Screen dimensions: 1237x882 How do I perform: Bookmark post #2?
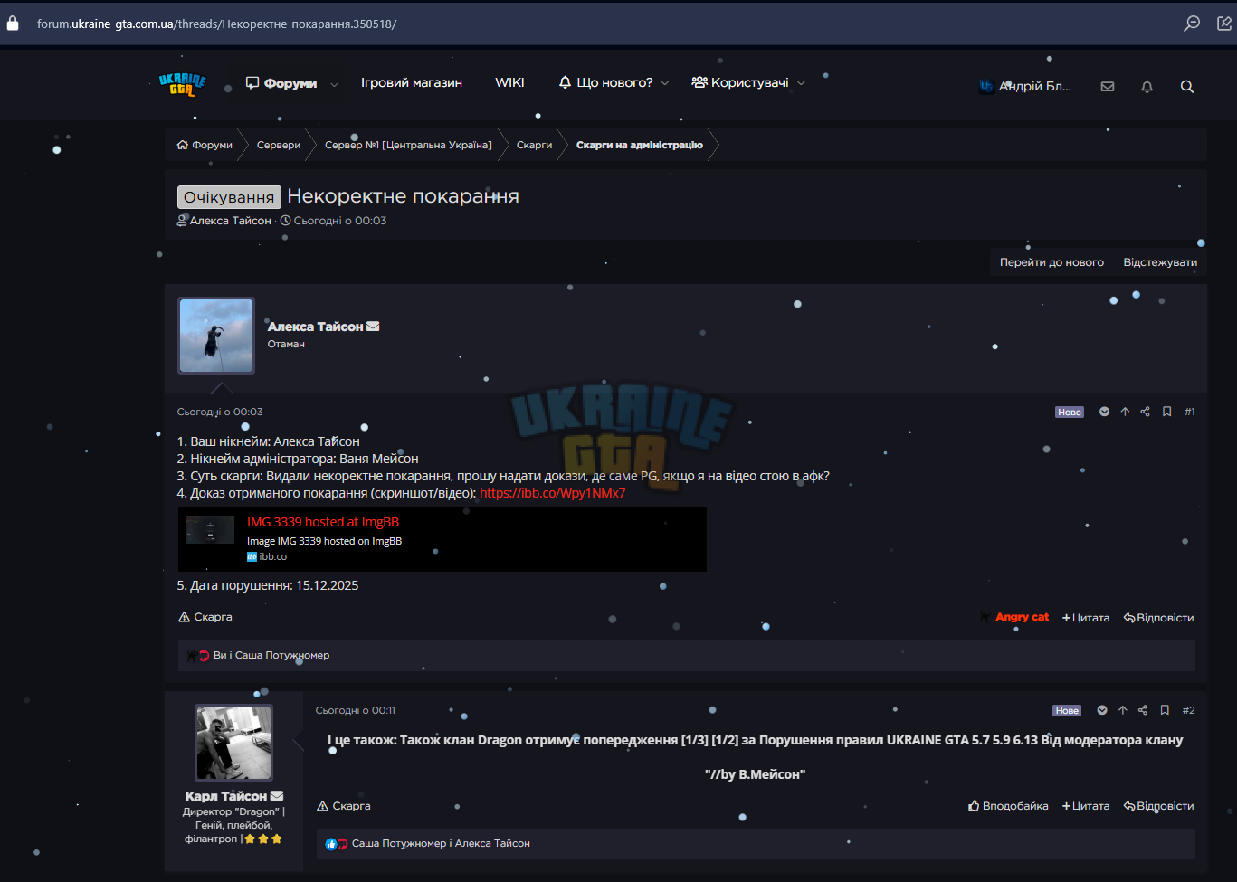(1165, 710)
